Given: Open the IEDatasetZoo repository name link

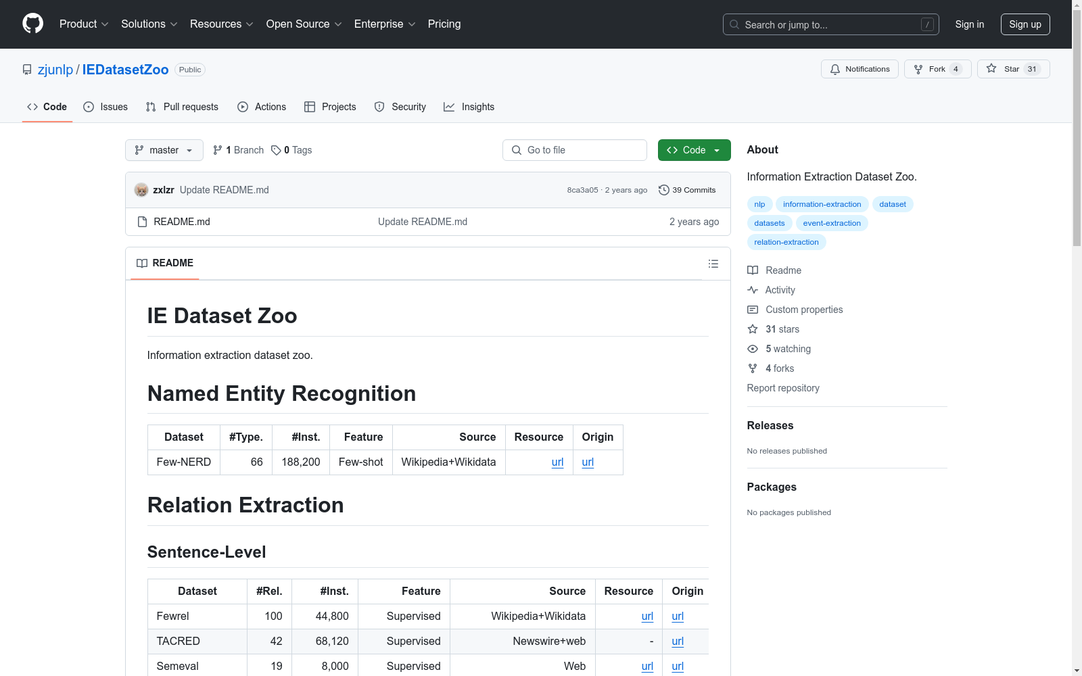Looking at the screenshot, I should click(125, 70).
